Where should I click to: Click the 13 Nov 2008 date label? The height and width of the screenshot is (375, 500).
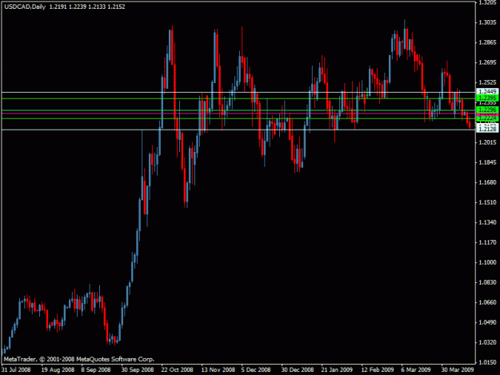click(218, 369)
